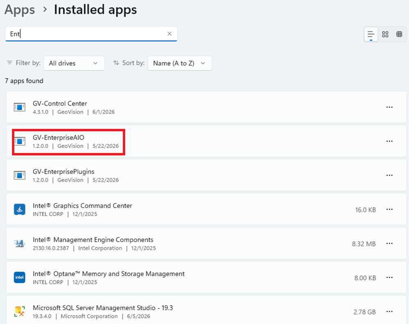The height and width of the screenshot is (324, 409).
Task: Click the 2130.16.0.2387 version details line
Action: 94,248
